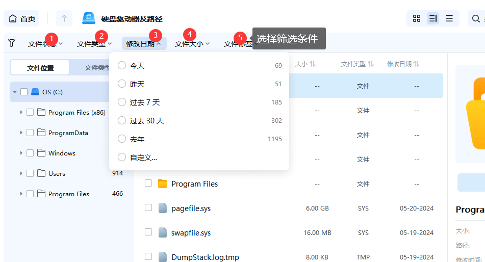Image resolution: width=485 pixels, height=262 pixels.
Task: Check the Program Files (x86) tree checkbox
Action: point(30,112)
